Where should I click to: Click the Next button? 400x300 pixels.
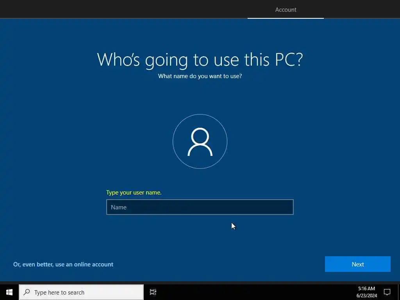click(x=358, y=264)
